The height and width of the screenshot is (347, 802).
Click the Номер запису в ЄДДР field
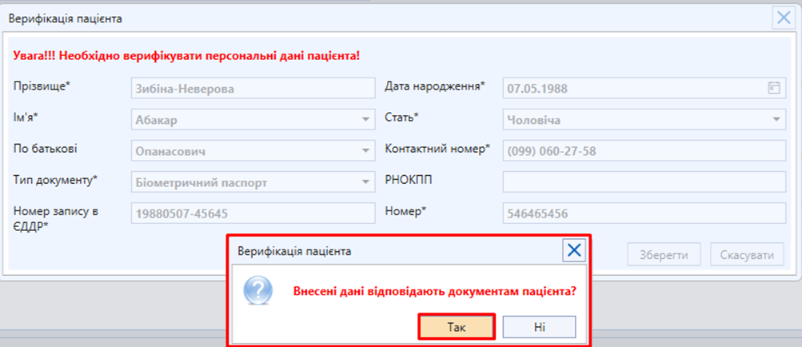tap(251, 213)
